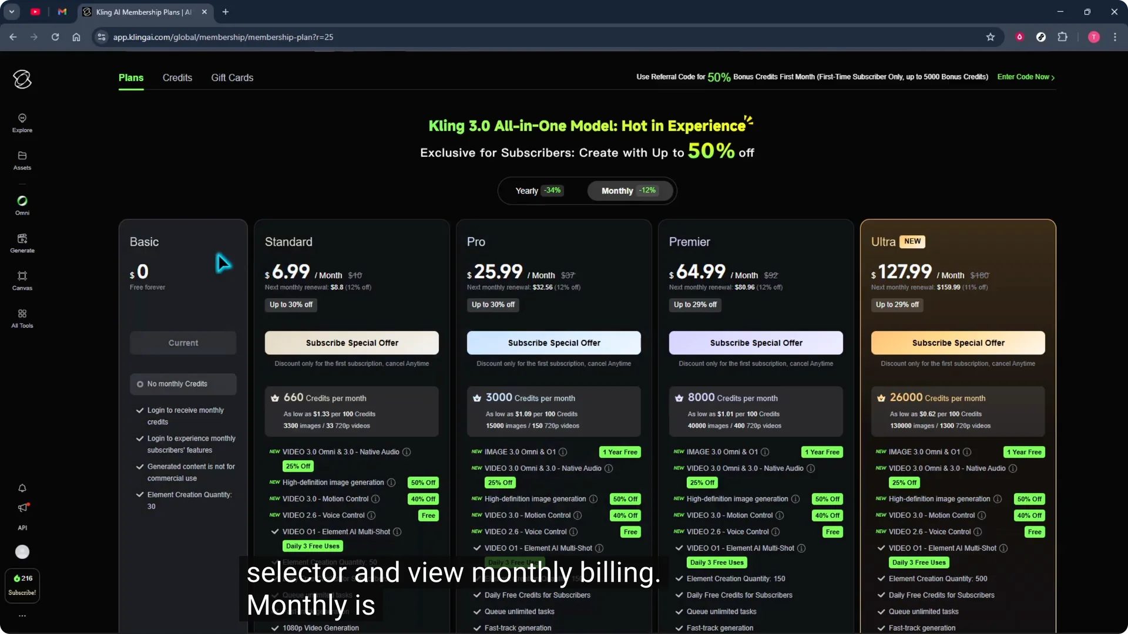
Task: Open the Canvas sidebar icon
Action: point(22,281)
